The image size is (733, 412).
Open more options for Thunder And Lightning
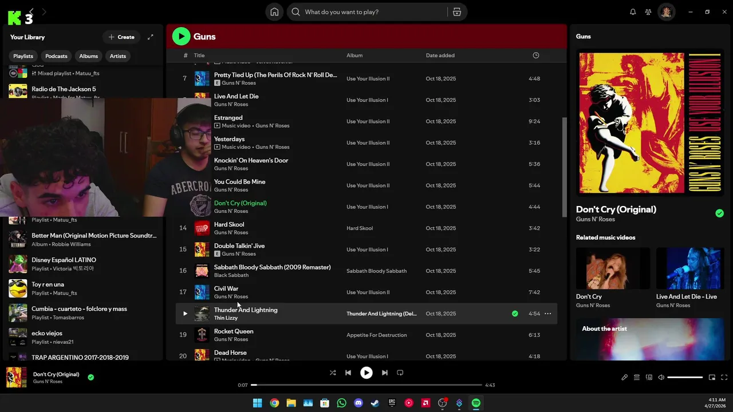click(x=547, y=314)
